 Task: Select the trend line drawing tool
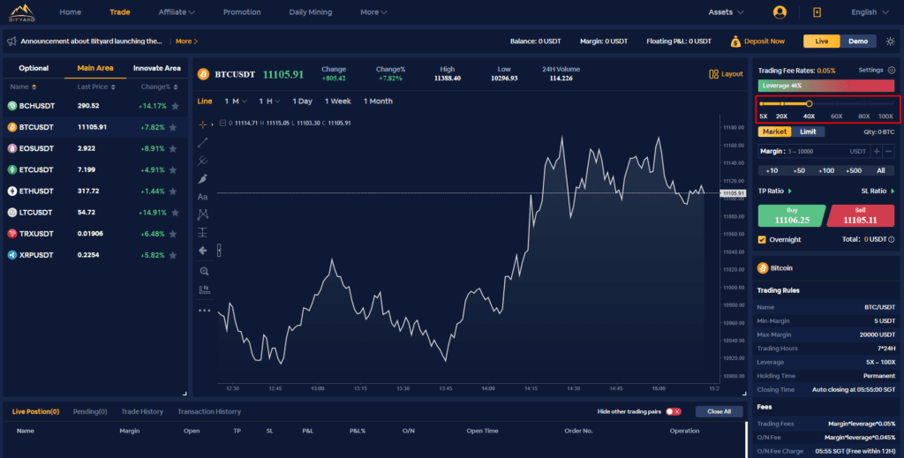(x=203, y=142)
